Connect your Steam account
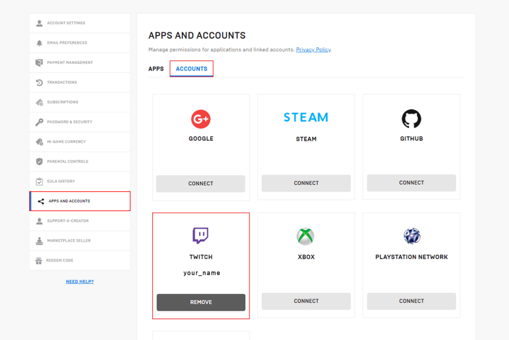 (306, 183)
